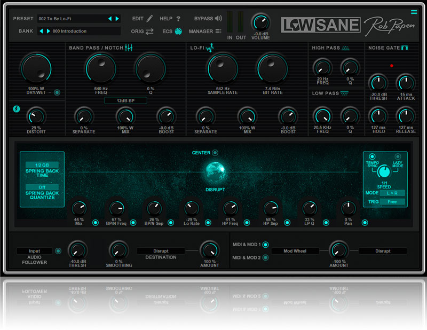Click the lightning bolt icon above Distort

click(x=17, y=109)
